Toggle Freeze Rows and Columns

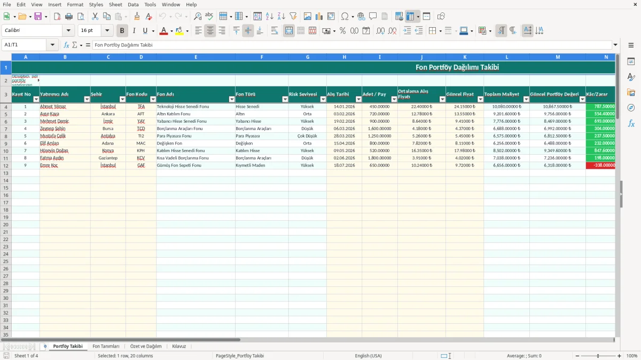410,17
